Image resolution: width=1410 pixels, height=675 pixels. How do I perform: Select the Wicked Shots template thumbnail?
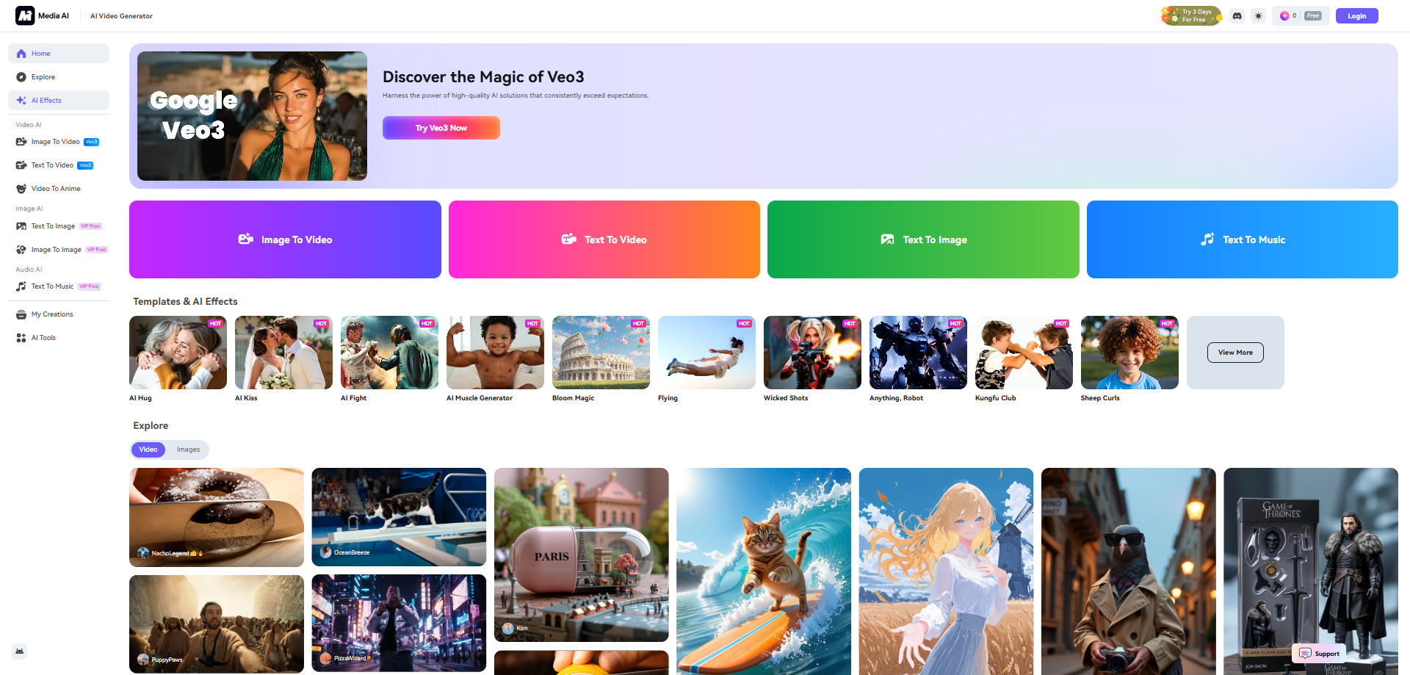coord(812,353)
